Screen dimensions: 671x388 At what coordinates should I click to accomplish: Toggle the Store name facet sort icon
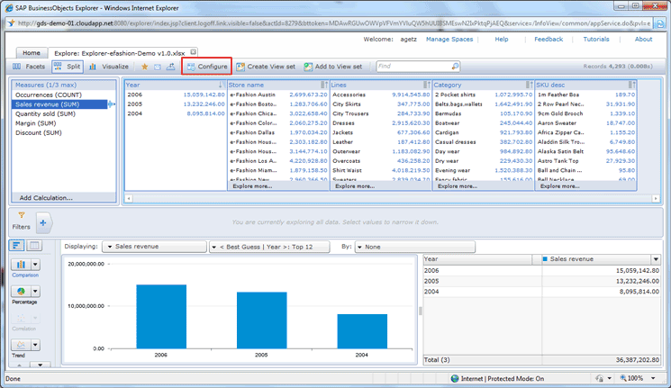[324, 85]
